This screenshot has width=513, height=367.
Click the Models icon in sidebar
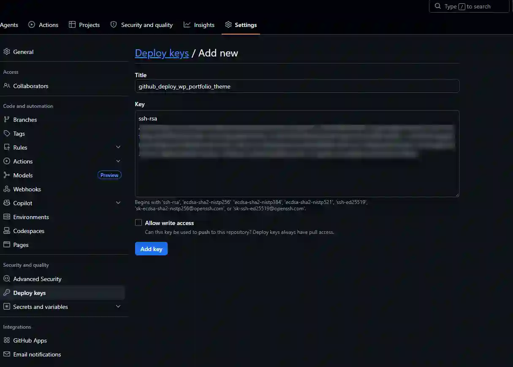(6, 175)
